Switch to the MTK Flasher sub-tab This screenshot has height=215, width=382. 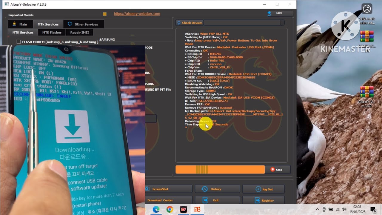coord(52,32)
